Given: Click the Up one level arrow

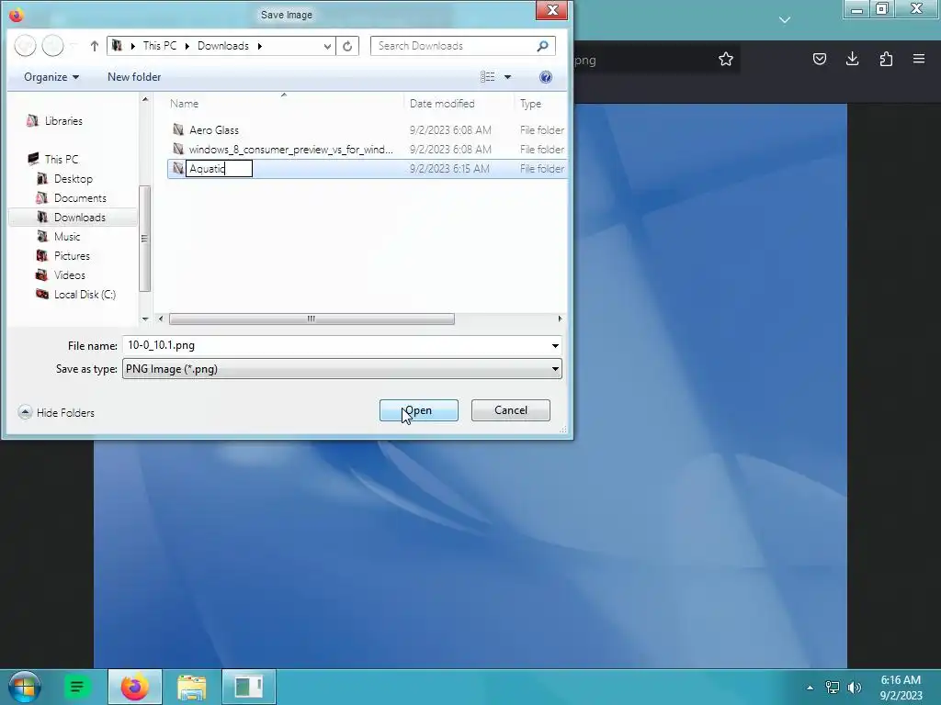Looking at the screenshot, I should (95, 46).
